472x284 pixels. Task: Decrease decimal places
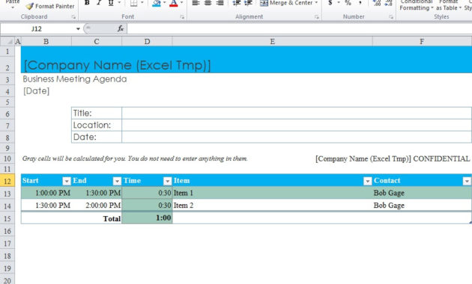coord(388,3)
